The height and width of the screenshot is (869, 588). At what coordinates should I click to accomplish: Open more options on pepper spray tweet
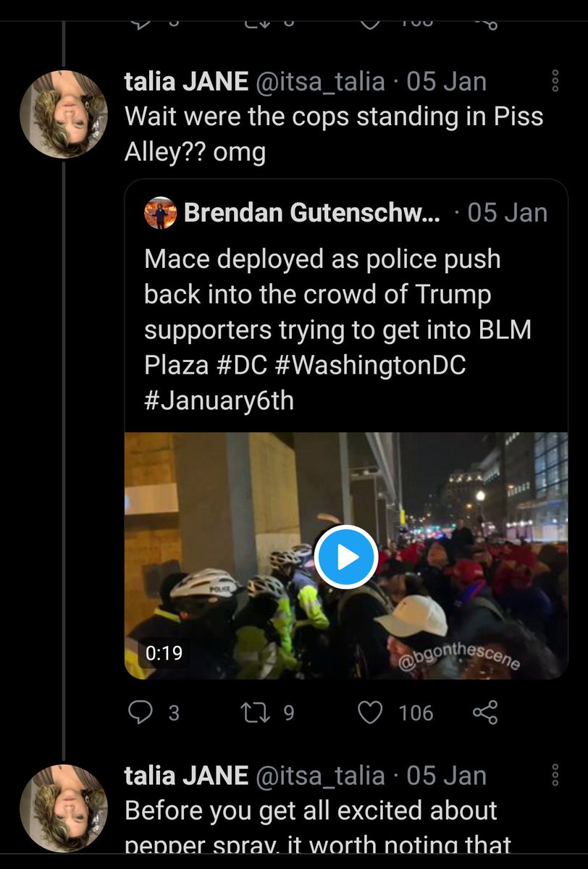pyautogui.click(x=555, y=776)
